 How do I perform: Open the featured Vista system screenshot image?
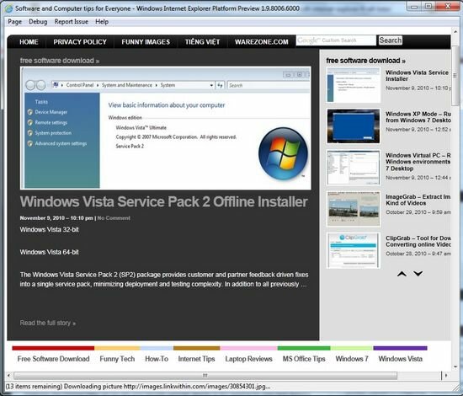click(x=166, y=128)
